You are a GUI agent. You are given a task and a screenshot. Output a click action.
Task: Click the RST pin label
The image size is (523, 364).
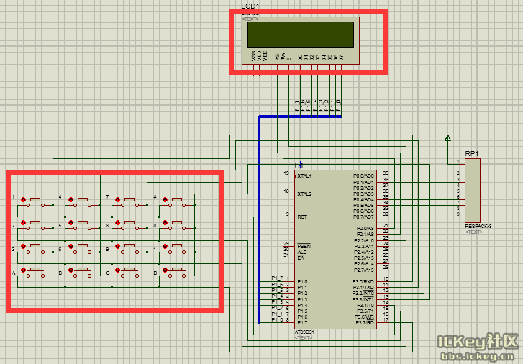[x=302, y=217]
